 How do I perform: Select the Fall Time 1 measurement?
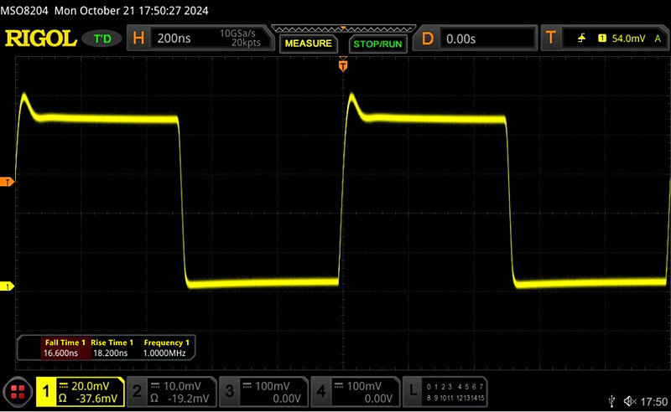pyautogui.click(x=65, y=348)
